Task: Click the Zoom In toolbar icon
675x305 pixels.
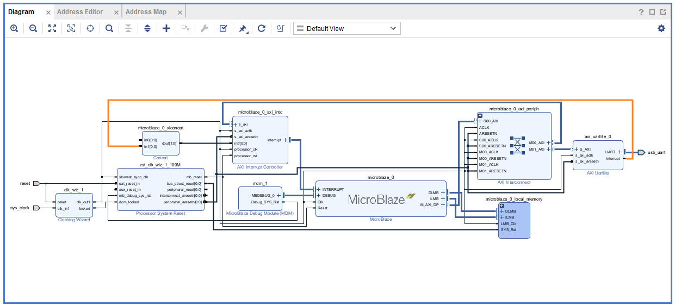Action: 14,28
